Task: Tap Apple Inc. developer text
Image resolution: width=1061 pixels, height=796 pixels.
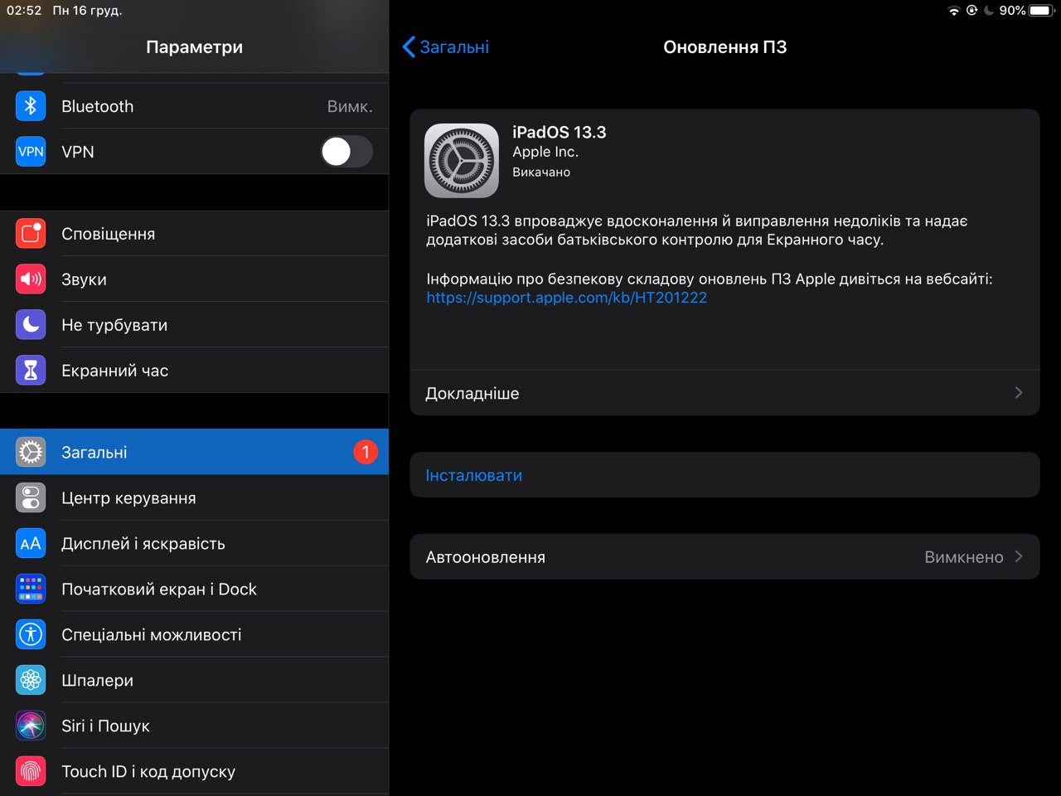Action: click(545, 152)
